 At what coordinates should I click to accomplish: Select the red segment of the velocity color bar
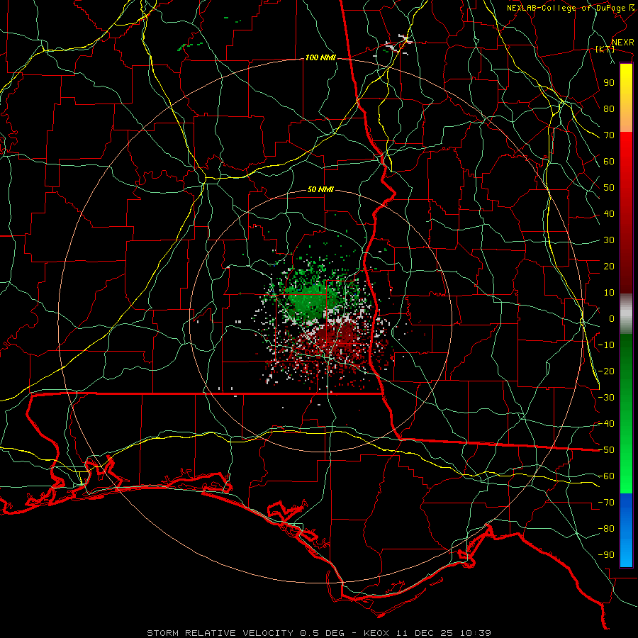coord(626,213)
